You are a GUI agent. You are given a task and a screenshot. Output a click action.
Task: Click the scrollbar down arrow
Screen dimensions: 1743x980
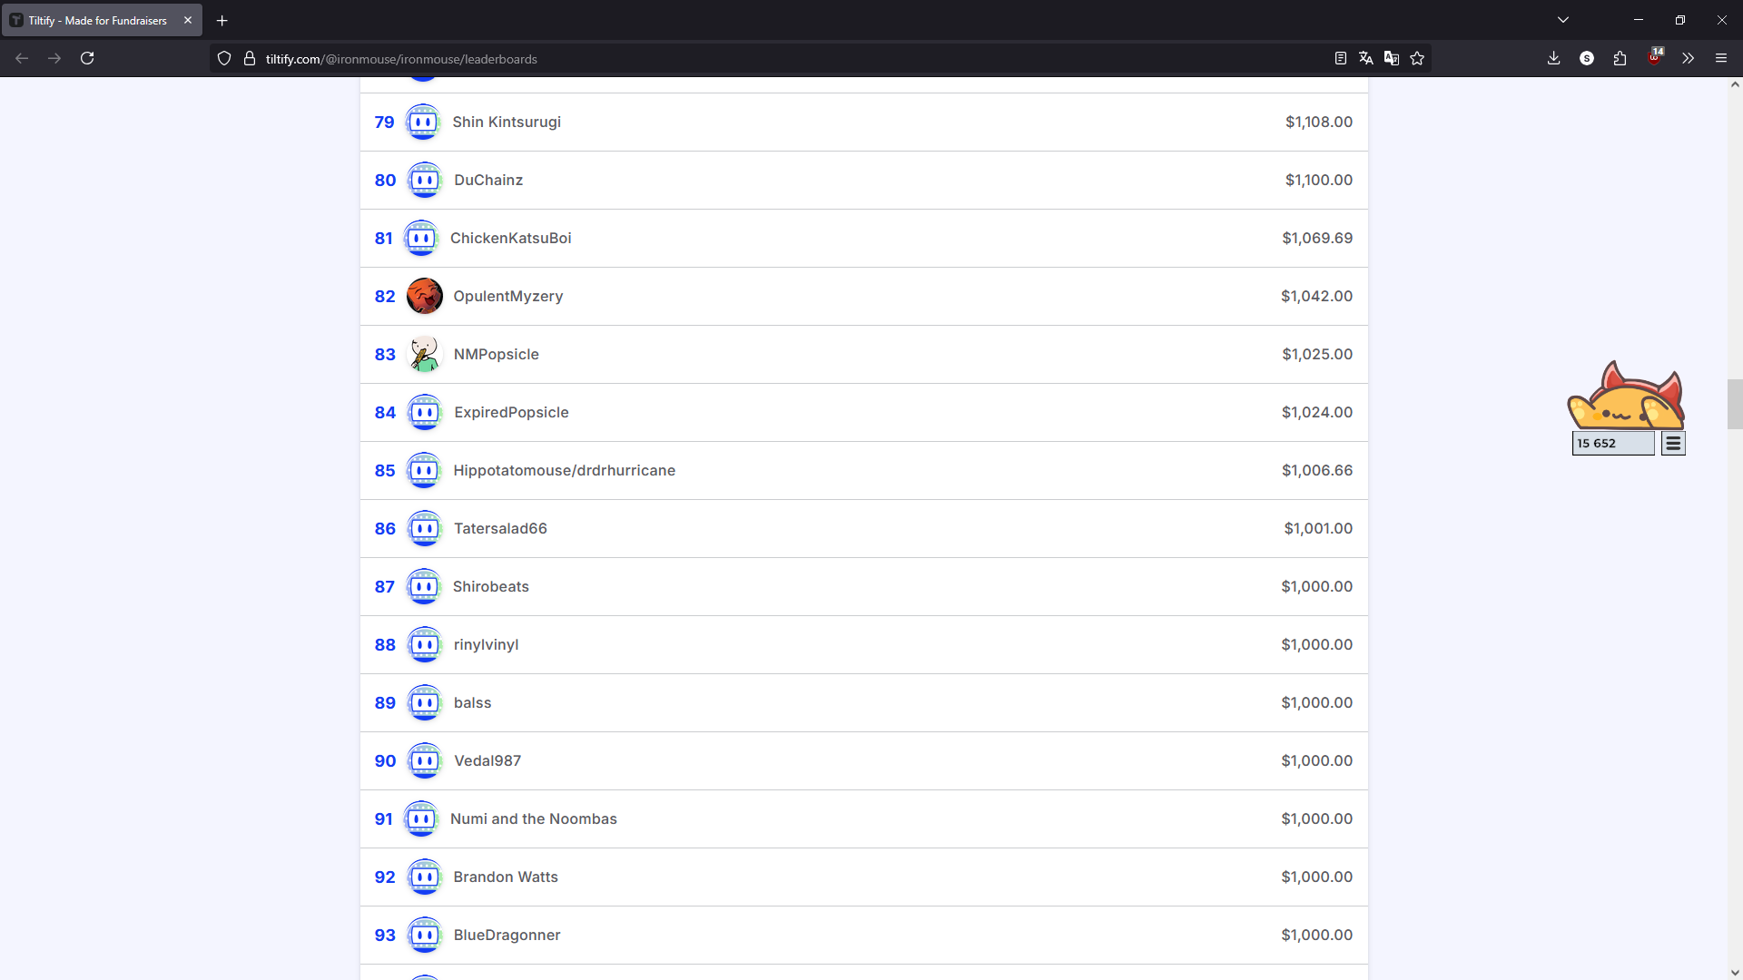point(1735,973)
